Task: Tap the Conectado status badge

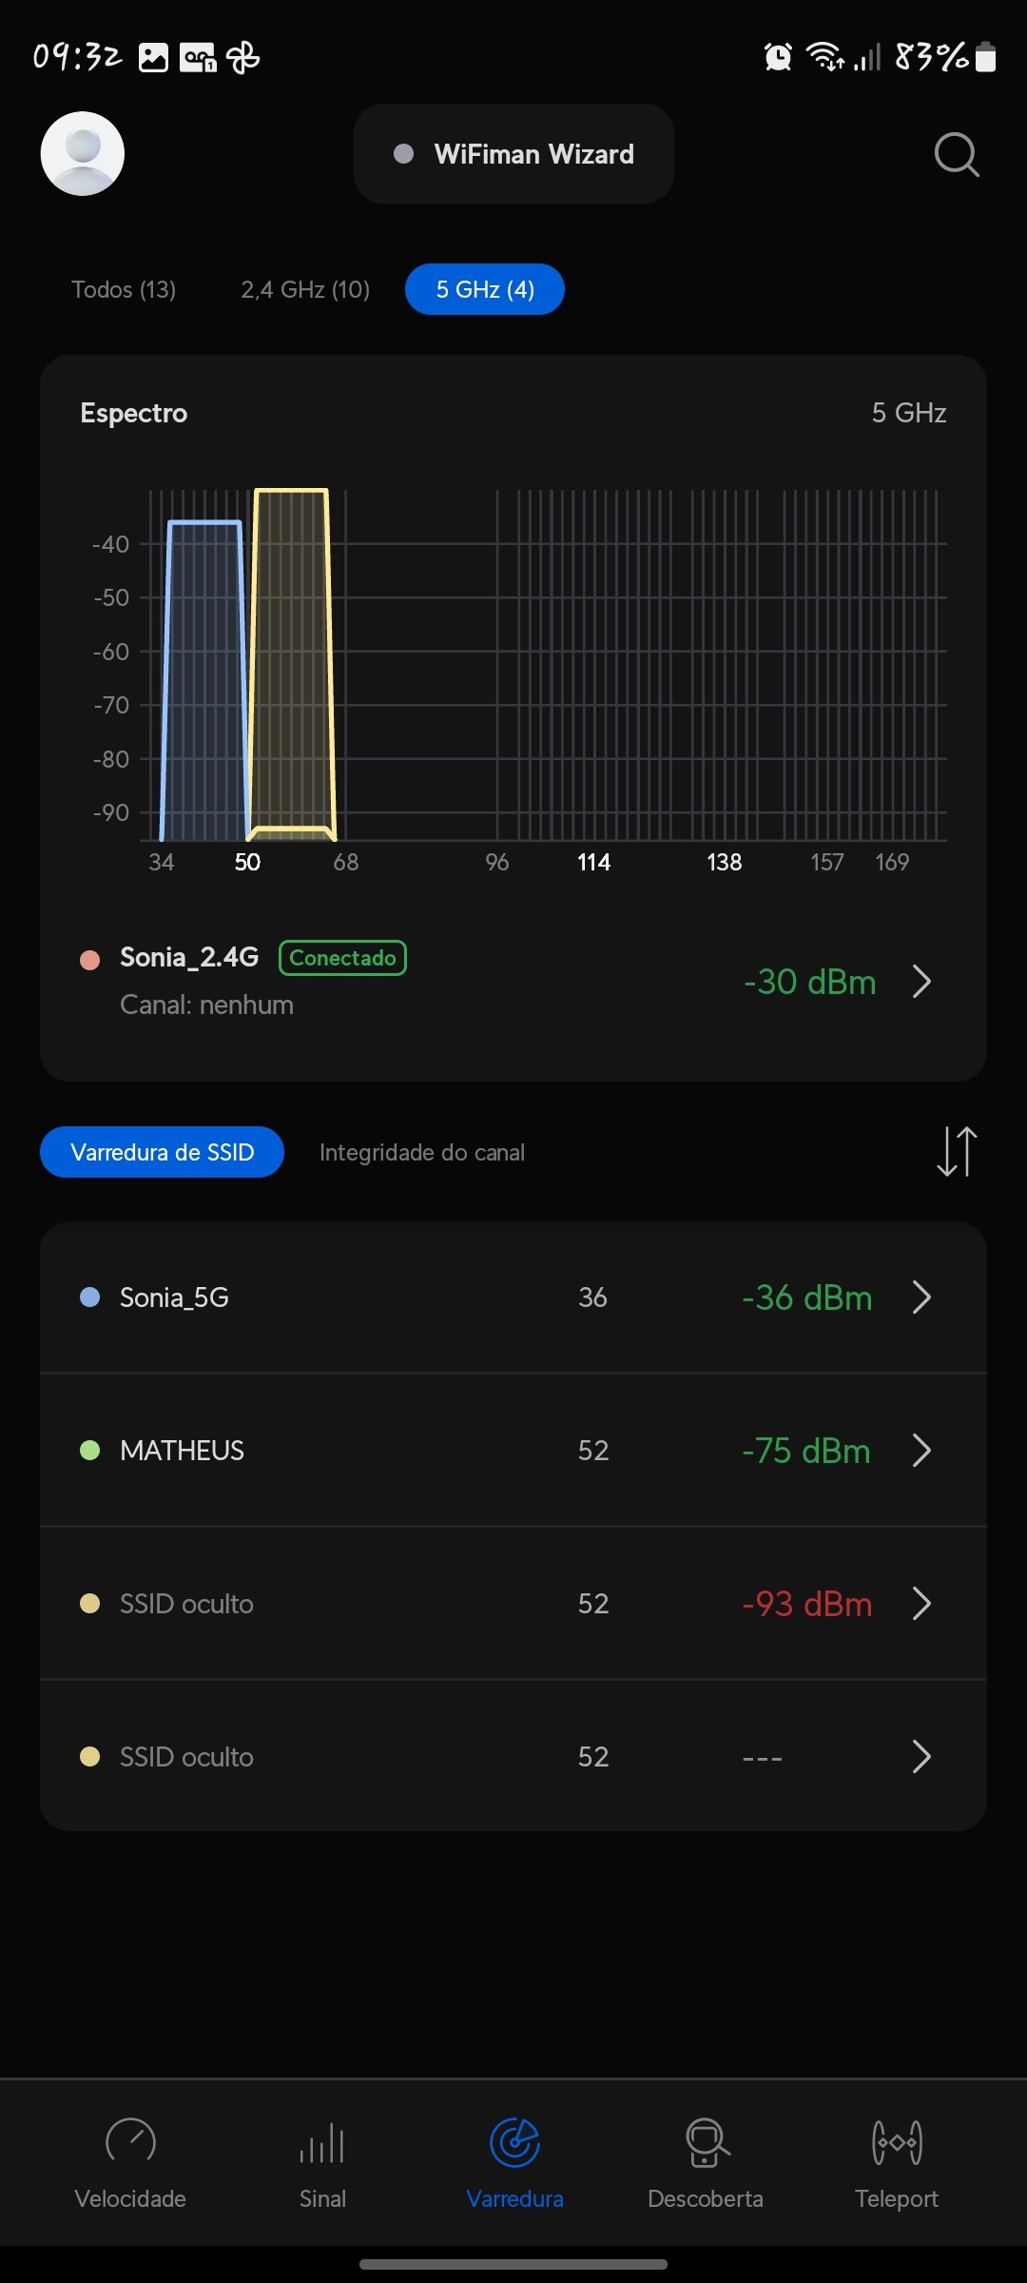Action: [342, 958]
